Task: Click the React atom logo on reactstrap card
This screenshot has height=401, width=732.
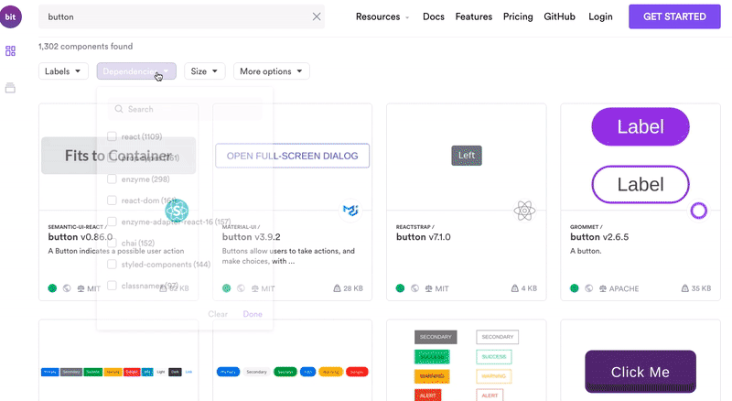Action: (x=524, y=211)
